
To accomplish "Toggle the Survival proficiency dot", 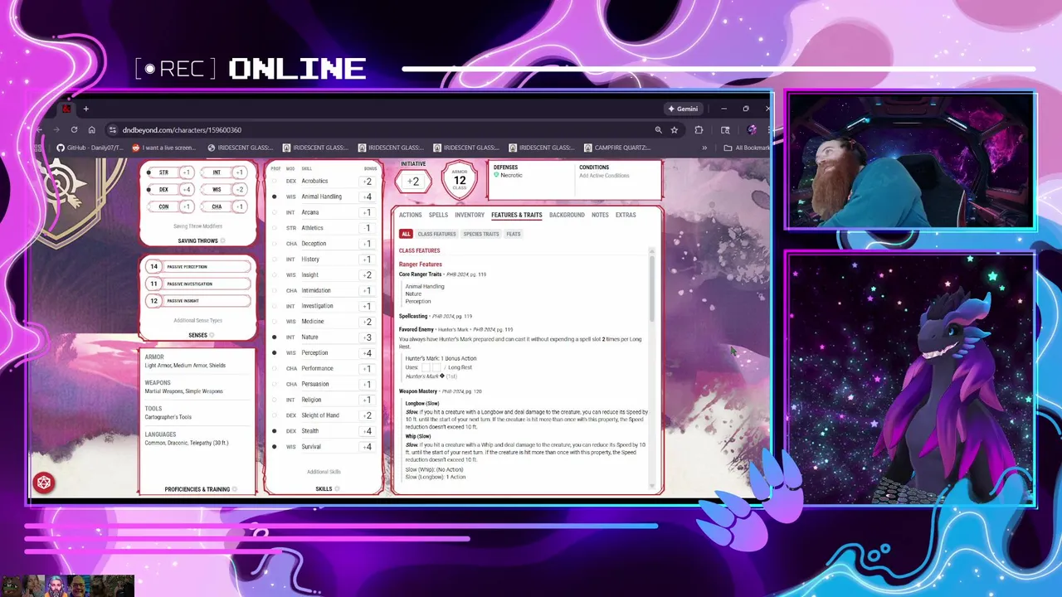I will pyautogui.click(x=275, y=447).
